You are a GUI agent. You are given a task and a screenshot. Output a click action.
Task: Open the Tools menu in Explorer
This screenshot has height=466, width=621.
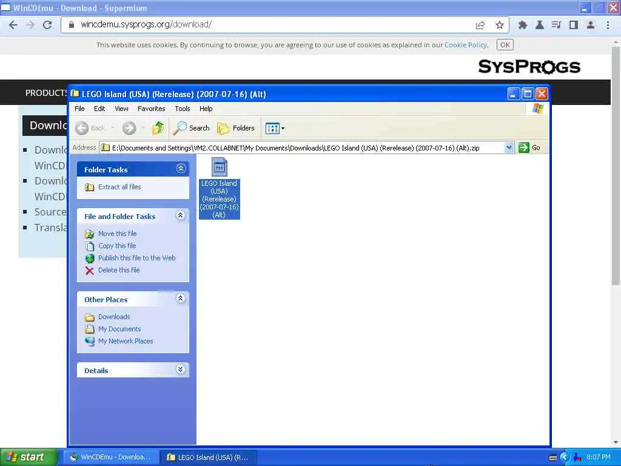(x=183, y=109)
